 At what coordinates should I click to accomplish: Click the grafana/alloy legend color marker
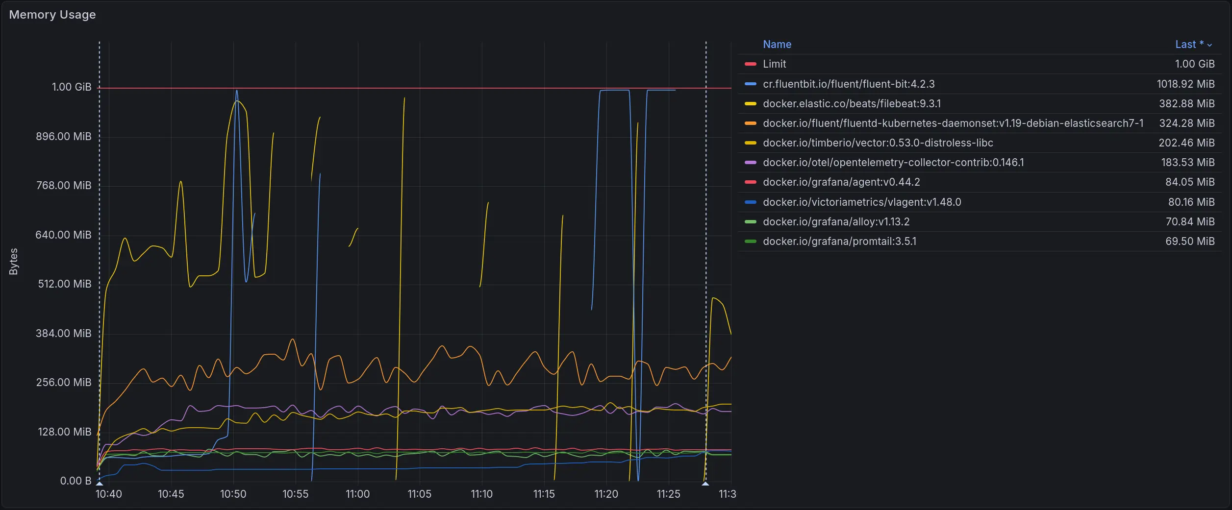pos(750,221)
